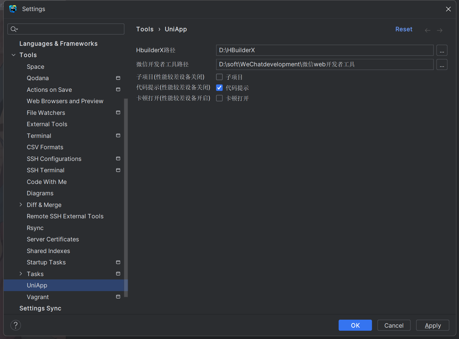Select Space in settings tree

coord(35,67)
